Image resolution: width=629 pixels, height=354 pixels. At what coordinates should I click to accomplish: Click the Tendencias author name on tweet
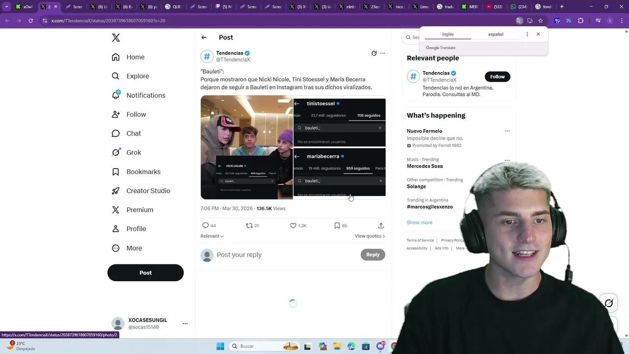(229, 53)
